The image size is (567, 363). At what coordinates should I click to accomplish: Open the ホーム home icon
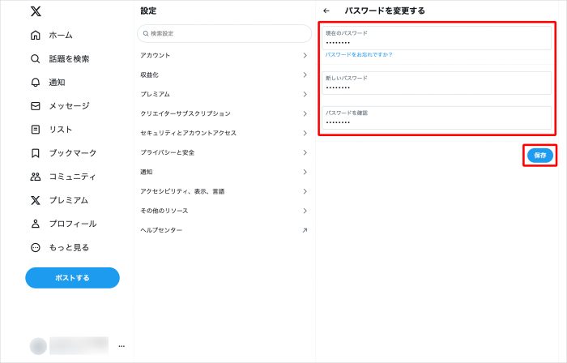pyautogui.click(x=35, y=36)
